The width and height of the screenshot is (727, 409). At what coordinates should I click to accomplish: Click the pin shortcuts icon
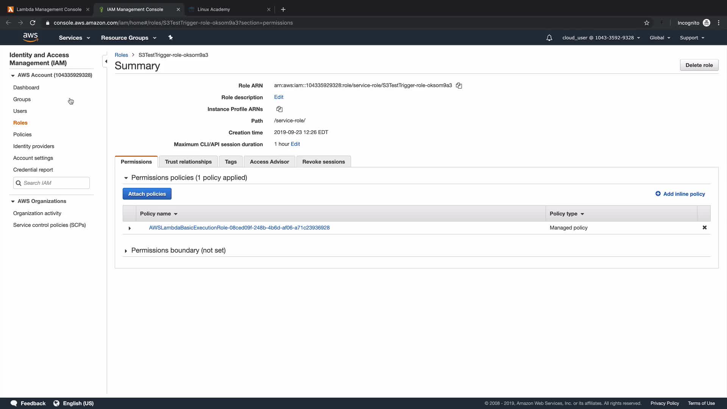point(170,37)
